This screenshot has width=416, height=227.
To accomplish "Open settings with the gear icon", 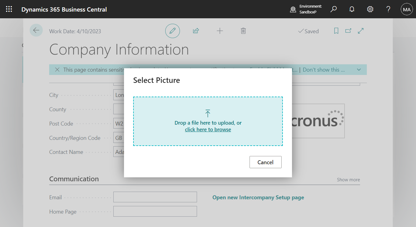I will [x=370, y=9].
